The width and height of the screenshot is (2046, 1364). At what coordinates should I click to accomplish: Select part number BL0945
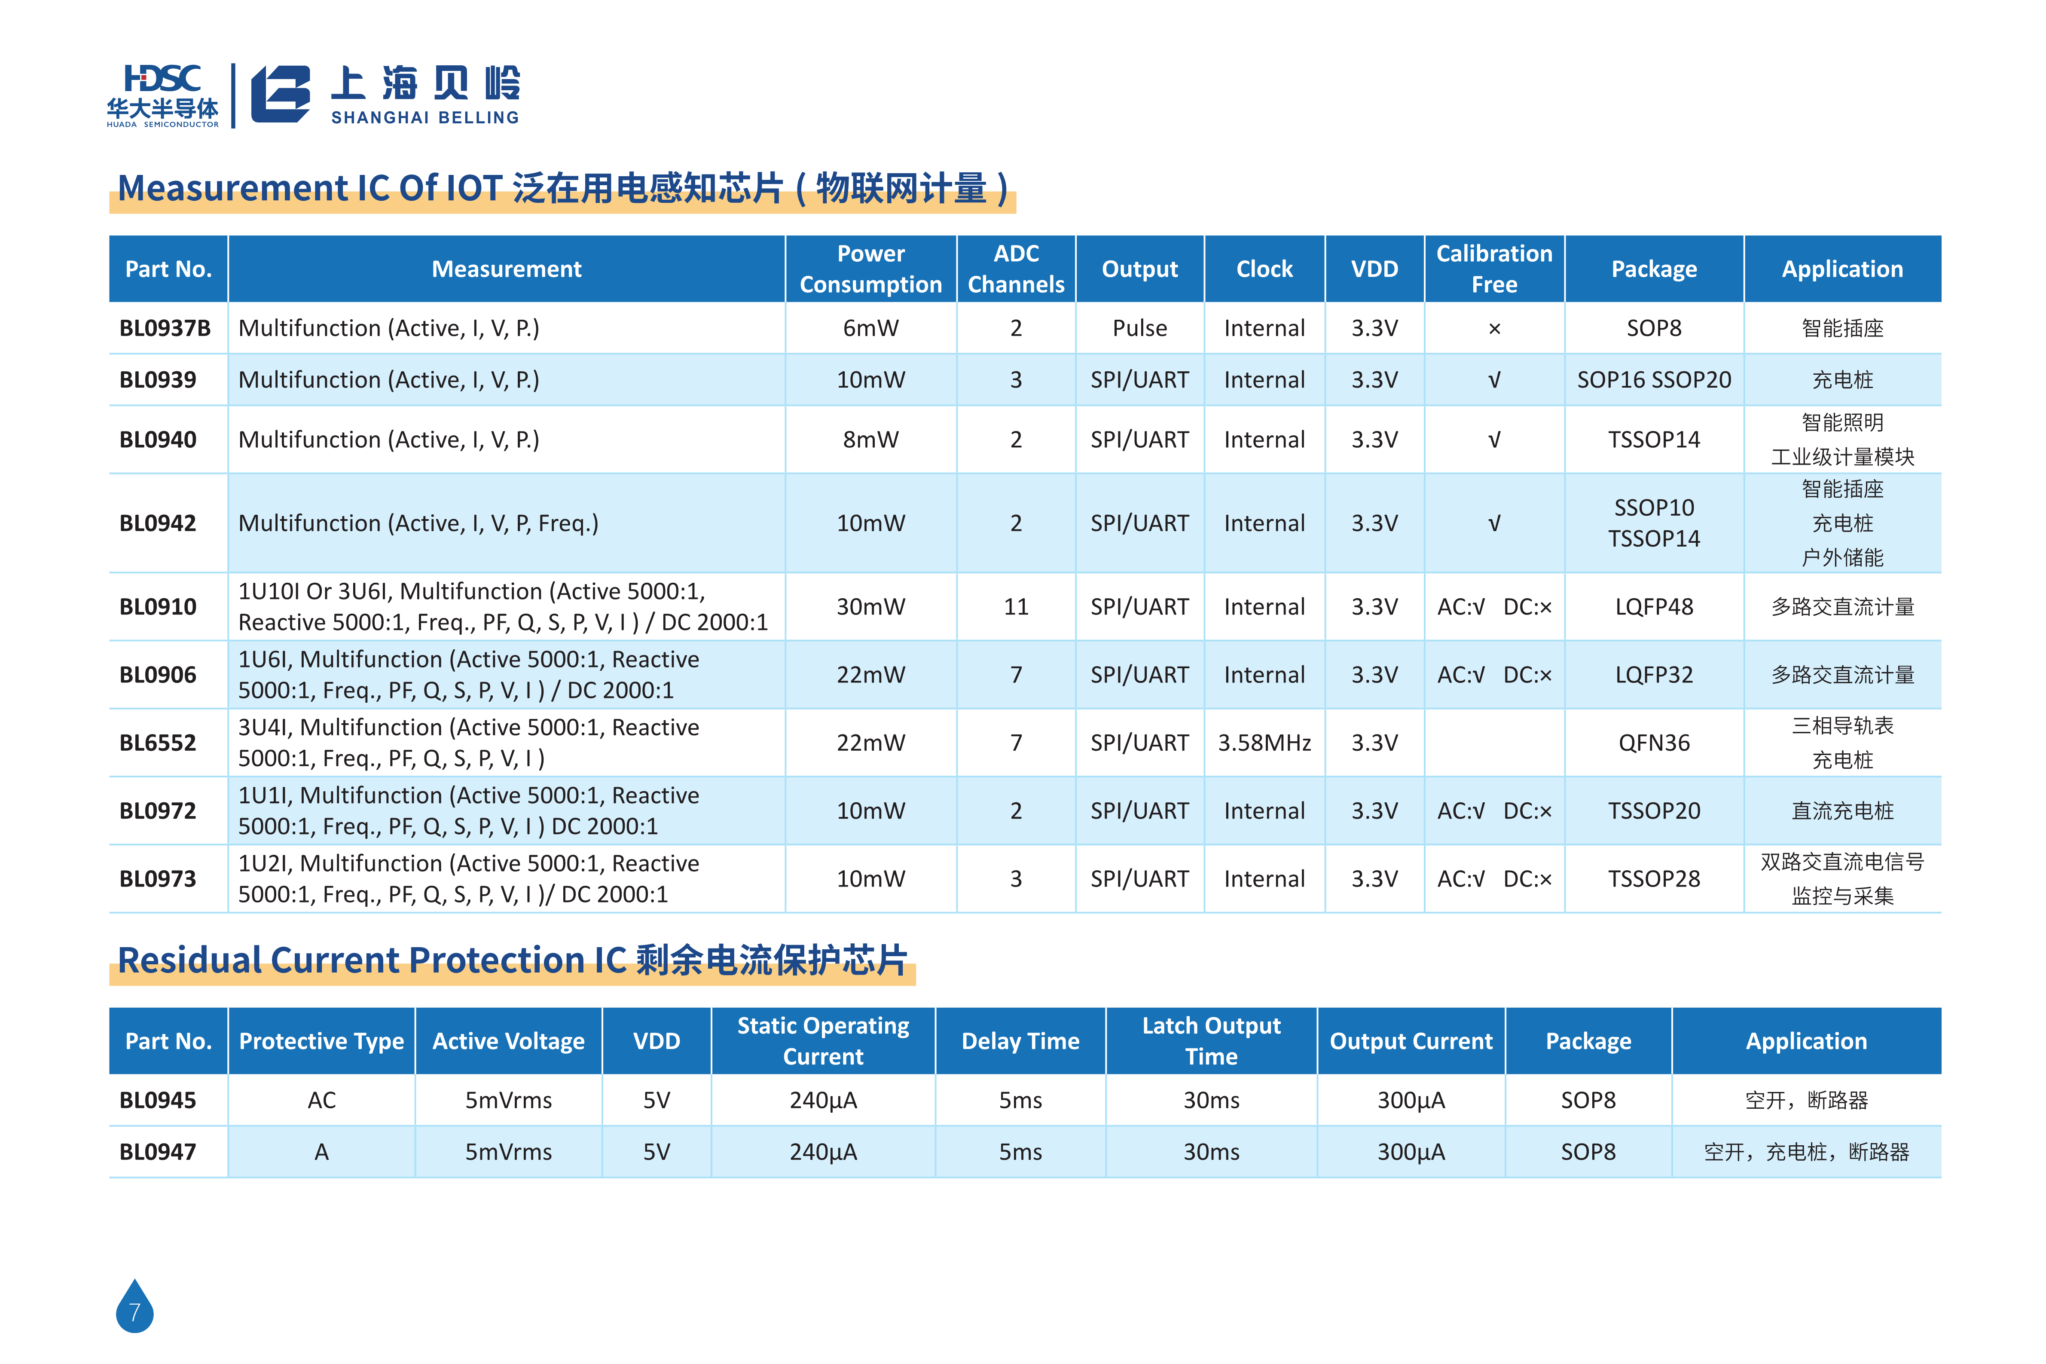157,1100
